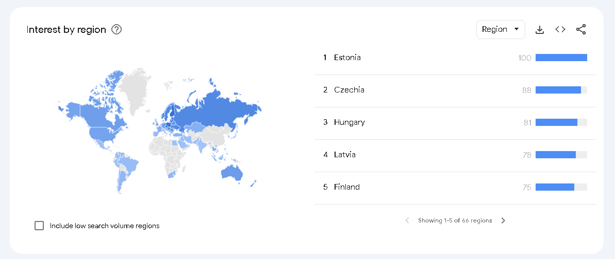Click the embed code icon
This screenshot has width=615, height=259.
point(560,30)
